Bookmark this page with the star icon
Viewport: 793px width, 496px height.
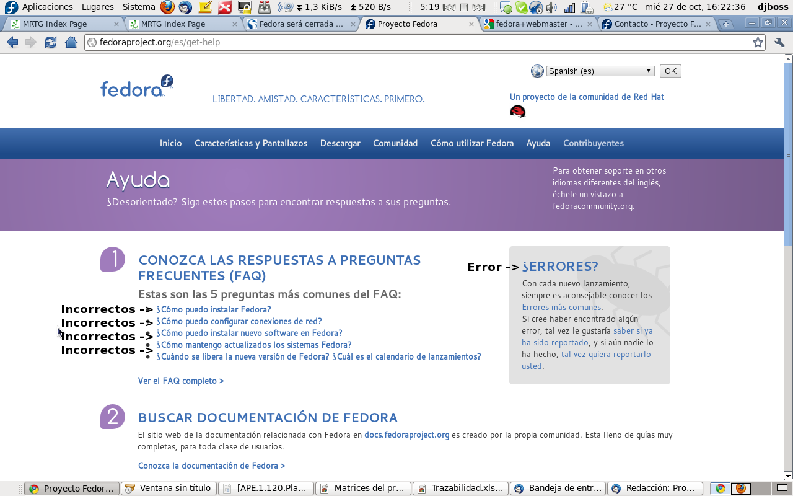[x=758, y=42]
